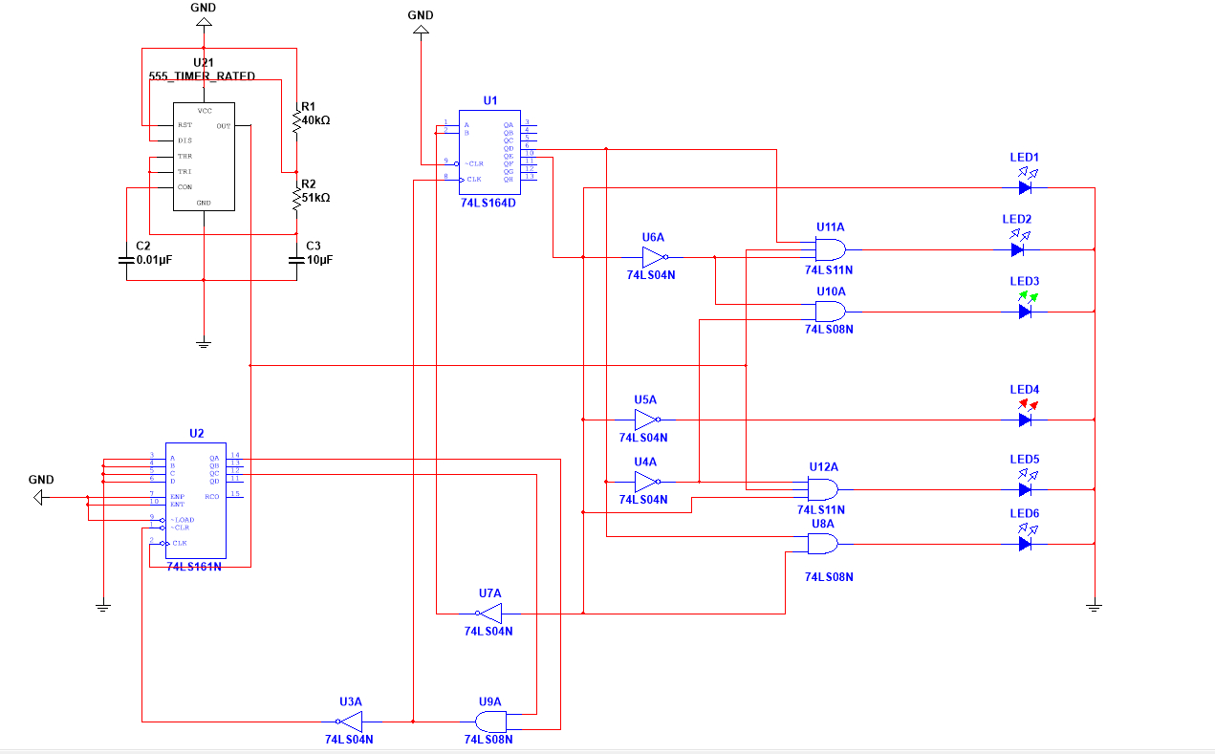Select ground symbol below the 555 timer
This screenshot has width=1215, height=754.
[204, 343]
